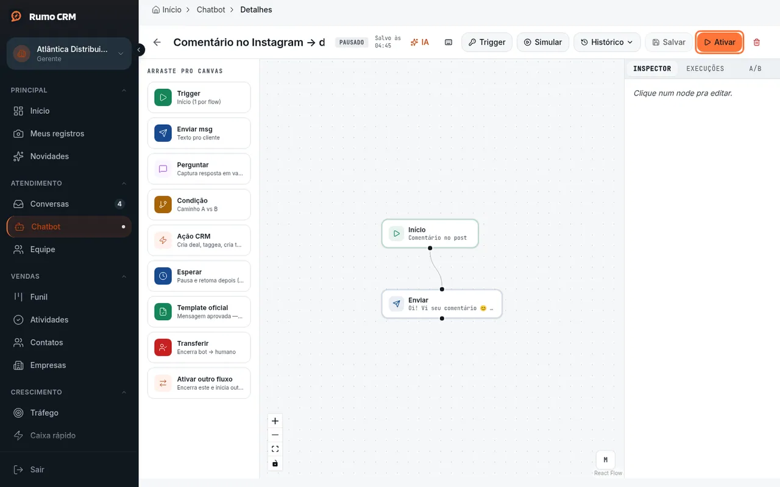Choose the Ativar outro fluxo block

[199, 383]
